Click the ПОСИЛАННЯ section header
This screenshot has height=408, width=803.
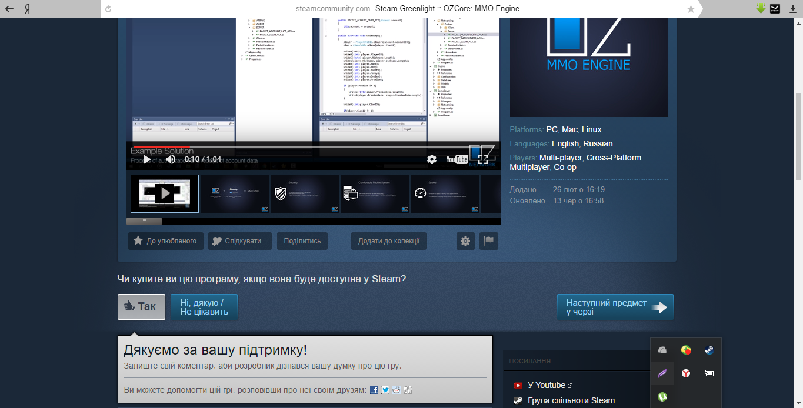point(530,361)
